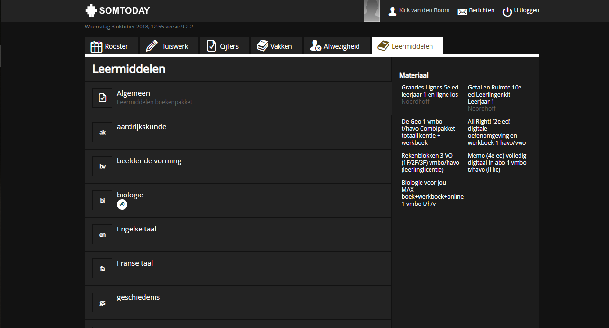Click the bi subject badge
The image size is (609, 328).
[x=102, y=200]
